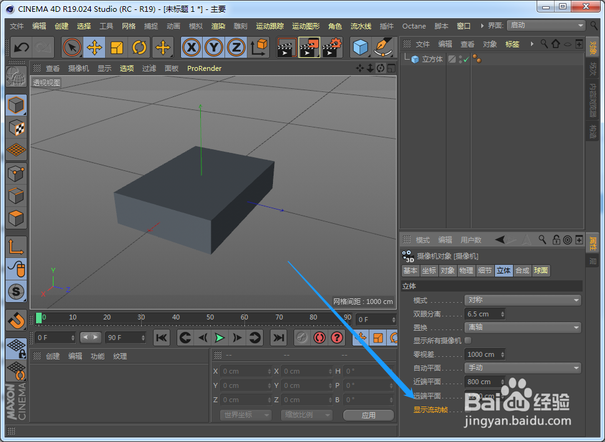
Task: Click the Attribute Manager search icon
Action: point(542,240)
